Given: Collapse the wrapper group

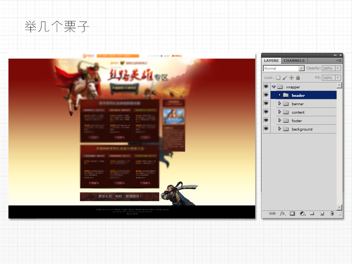Looking at the screenshot, I should pyautogui.click(x=274, y=87).
